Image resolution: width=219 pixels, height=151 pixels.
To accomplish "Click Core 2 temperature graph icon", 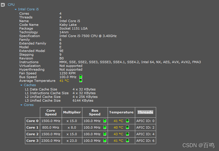I will (127, 134).
